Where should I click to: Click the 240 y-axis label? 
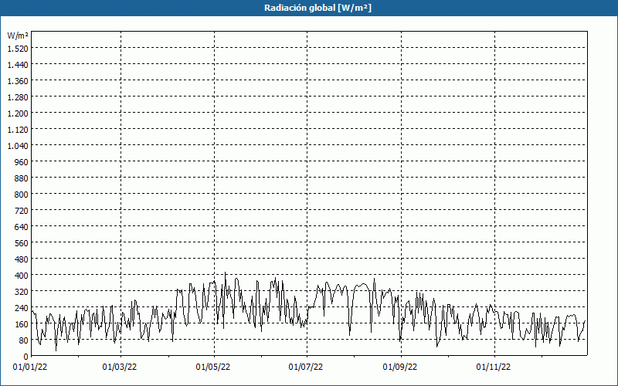(x=22, y=308)
